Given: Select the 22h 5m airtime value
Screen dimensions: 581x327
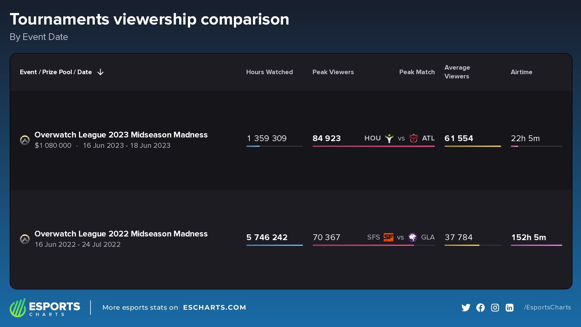Looking at the screenshot, I should click(525, 138).
